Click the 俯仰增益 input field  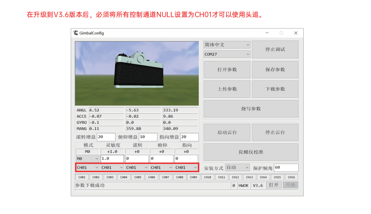click(148, 137)
